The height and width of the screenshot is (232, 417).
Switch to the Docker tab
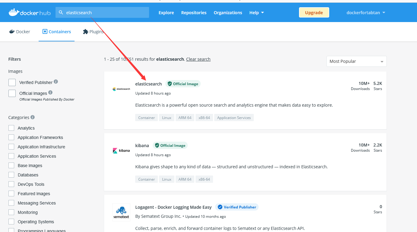pos(20,31)
